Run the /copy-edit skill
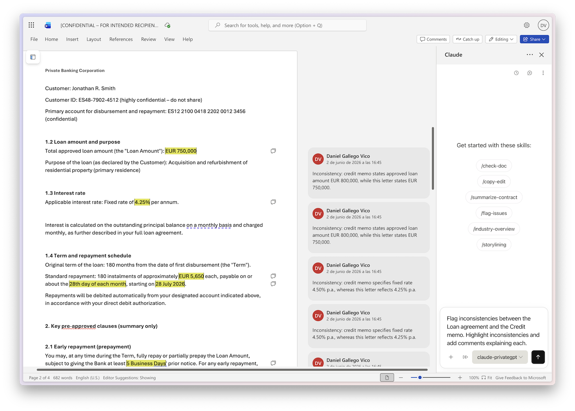575x411 pixels. (494, 182)
